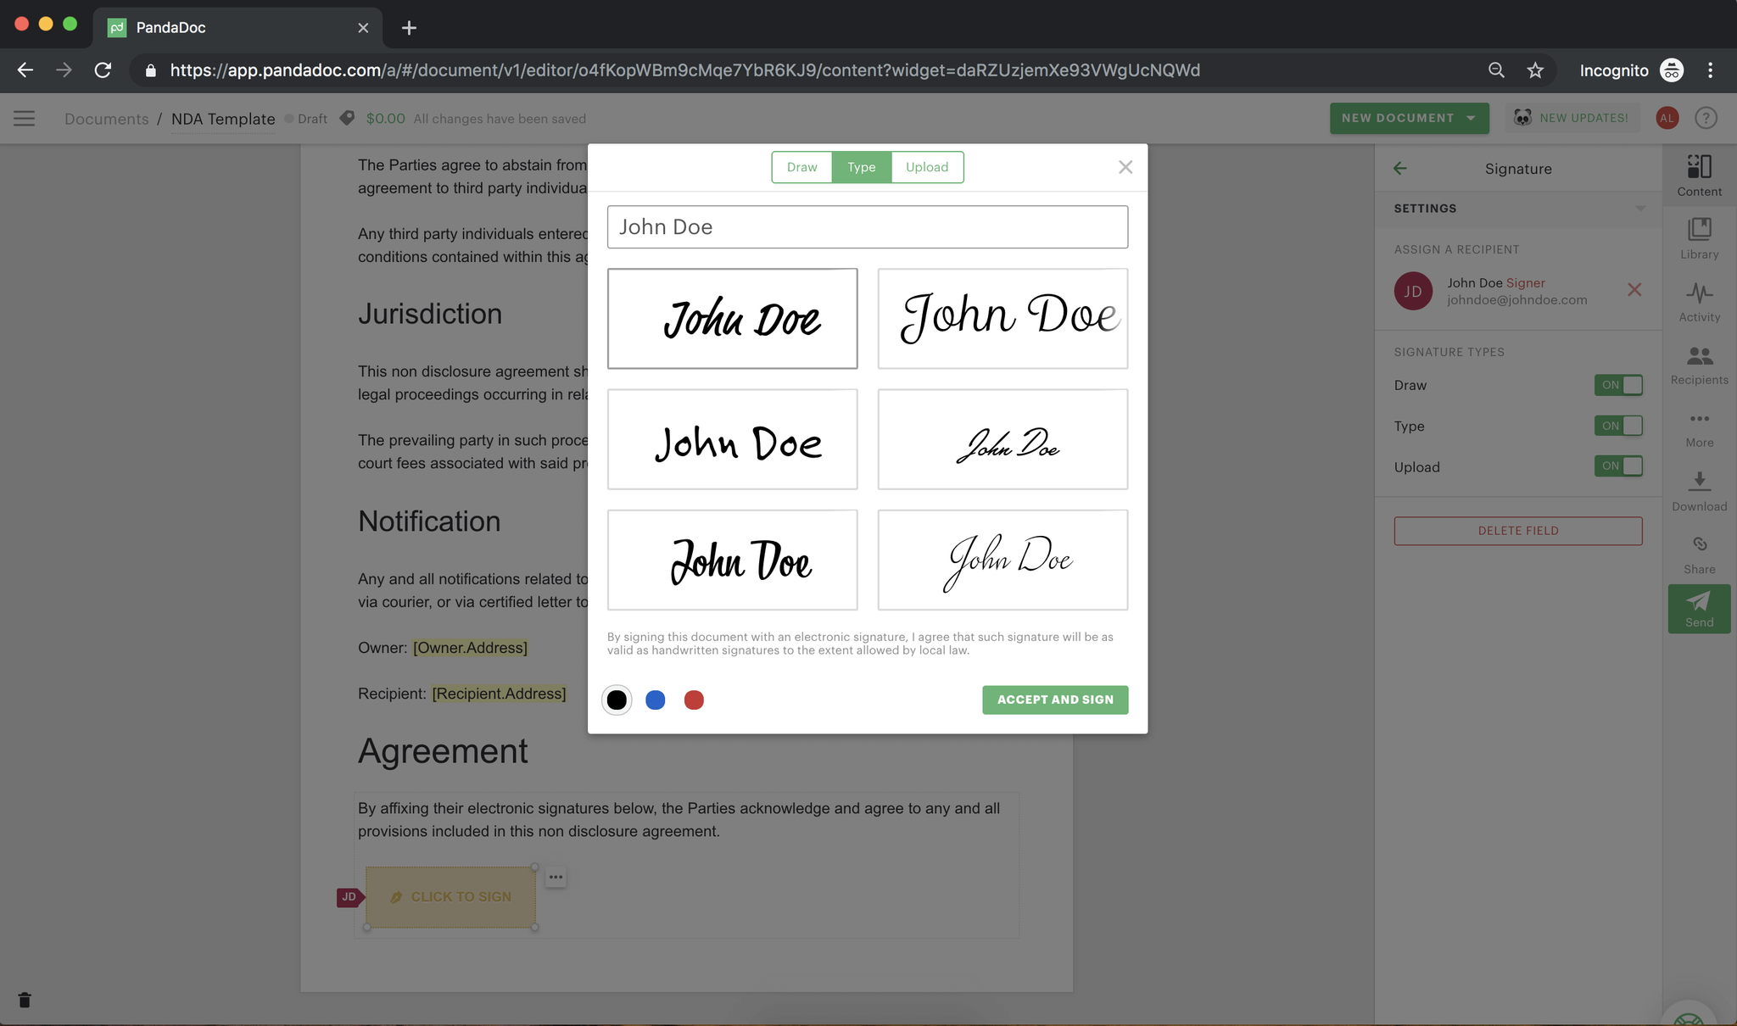Collapse the Settings section arrow
Screen dimensions: 1737x1026
point(1640,209)
